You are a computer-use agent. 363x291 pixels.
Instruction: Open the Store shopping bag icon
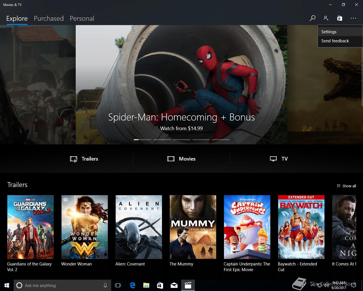click(339, 18)
